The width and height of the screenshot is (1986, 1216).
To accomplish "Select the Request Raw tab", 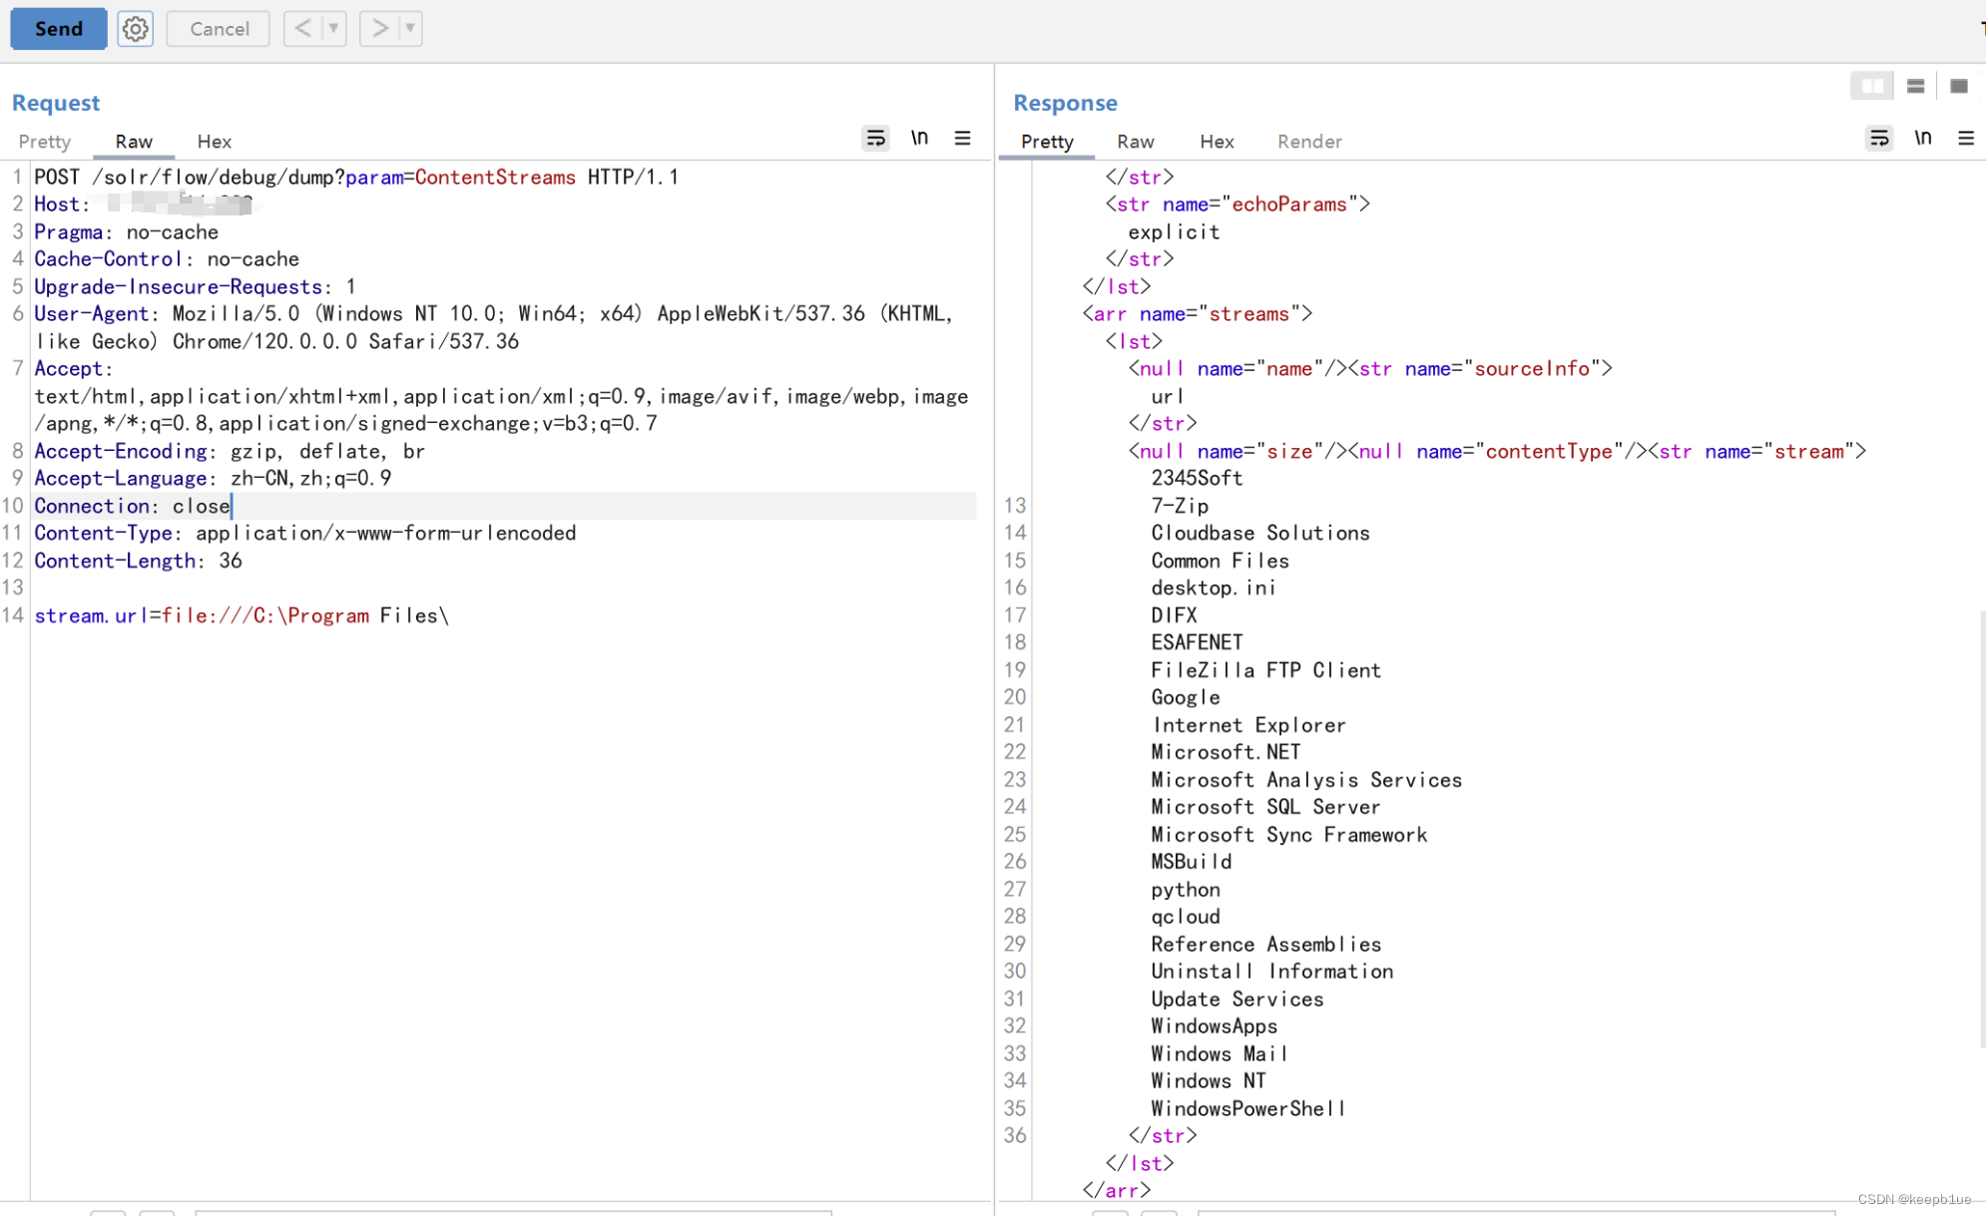I will tap(134, 141).
